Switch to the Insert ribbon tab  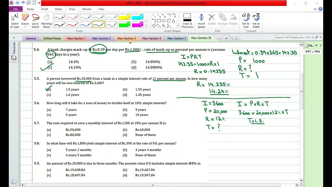[44, 9]
